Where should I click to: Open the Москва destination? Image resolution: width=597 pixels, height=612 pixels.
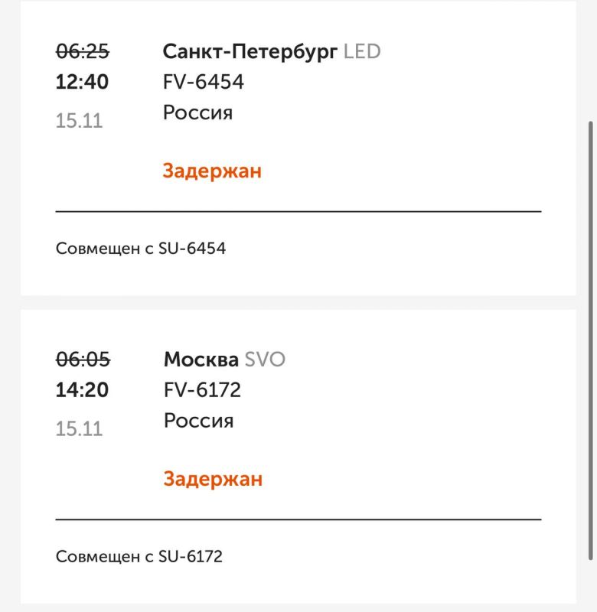click(x=201, y=359)
